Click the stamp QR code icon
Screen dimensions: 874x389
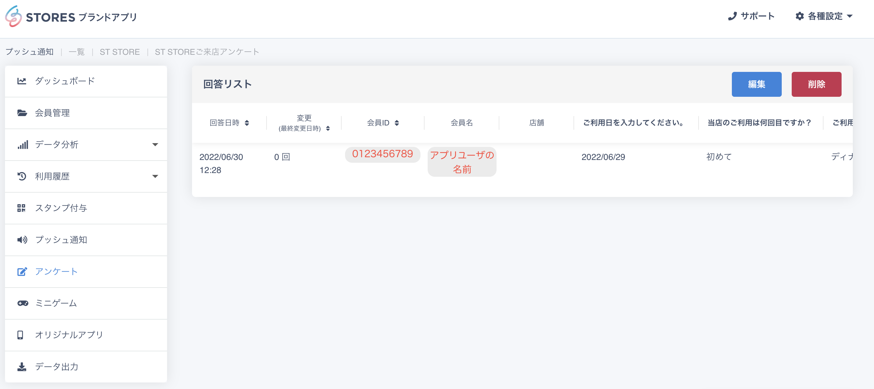point(22,208)
